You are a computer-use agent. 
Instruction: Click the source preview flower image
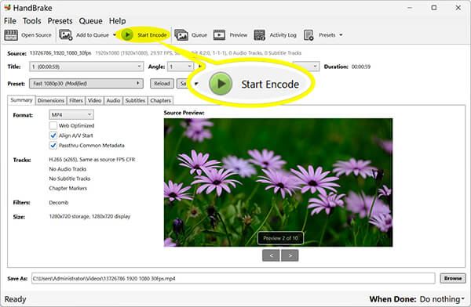[x=278, y=182]
